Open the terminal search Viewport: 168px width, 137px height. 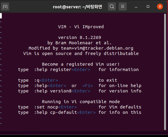tap(112, 7)
